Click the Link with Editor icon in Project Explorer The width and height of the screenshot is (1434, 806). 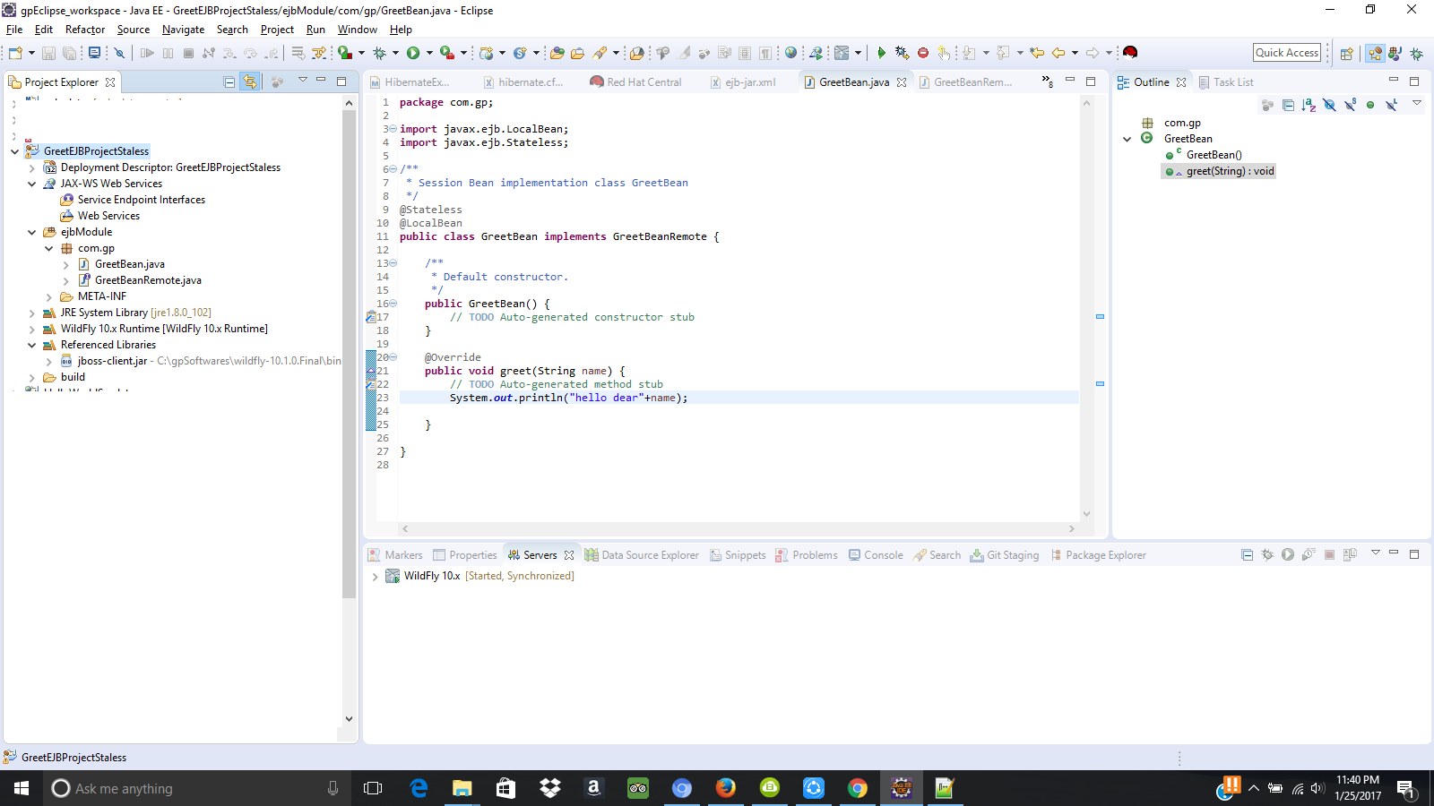[x=249, y=81]
